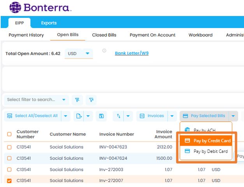The image size is (244, 187).
Task: Switch to the Exports tab
Action: (x=49, y=23)
